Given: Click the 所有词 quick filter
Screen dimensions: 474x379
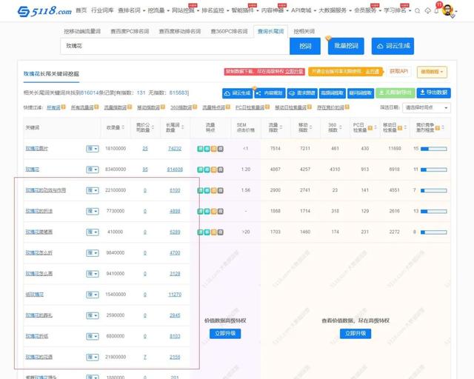Looking at the screenshot, I should coord(53,107).
